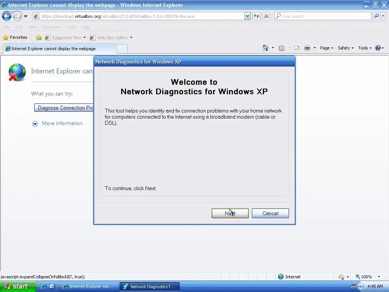
Task: Click the address bar URL field
Action: [141, 16]
